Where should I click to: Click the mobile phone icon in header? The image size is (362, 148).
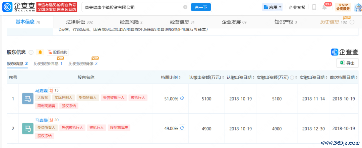coord(314,7)
